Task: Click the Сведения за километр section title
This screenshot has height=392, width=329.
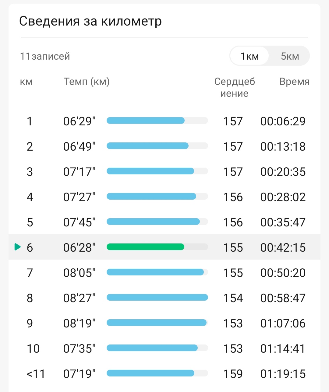Action: tap(90, 21)
